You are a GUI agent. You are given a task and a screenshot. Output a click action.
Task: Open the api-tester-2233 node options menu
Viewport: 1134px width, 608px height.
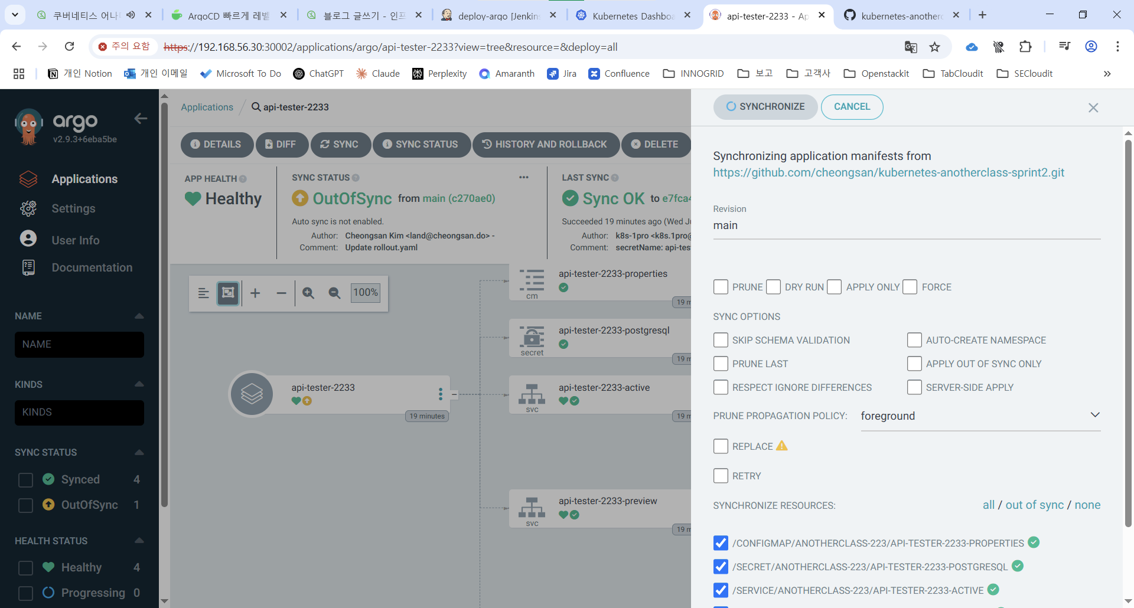(x=441, y=394)
